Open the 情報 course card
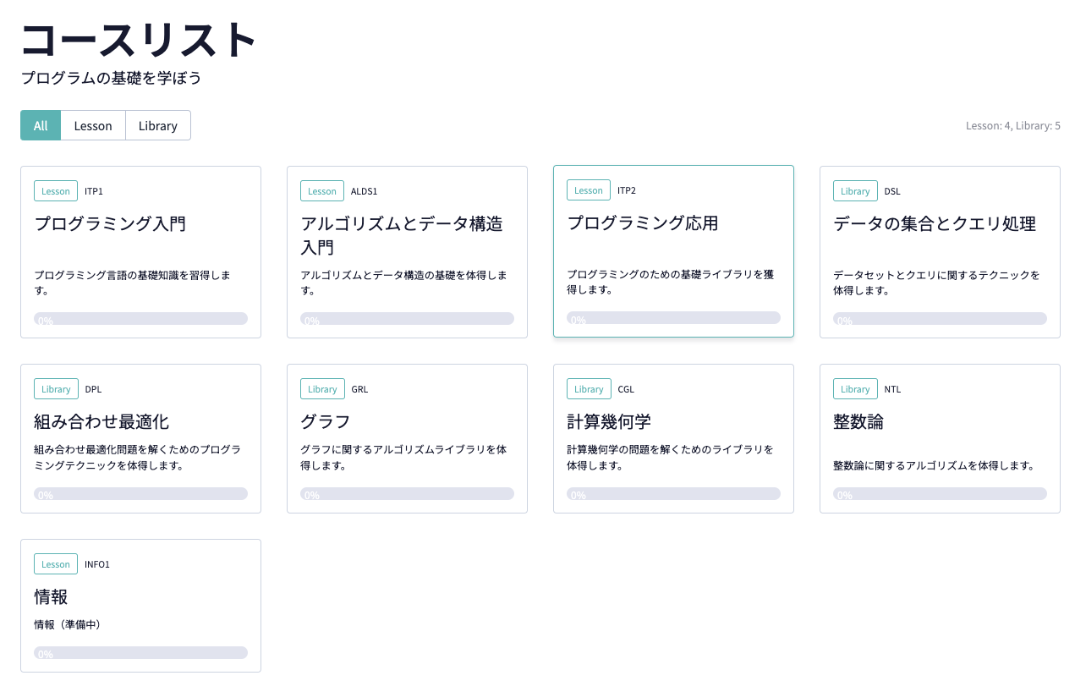This screenshot has height=692, width=1075. [x=51, y=597]
